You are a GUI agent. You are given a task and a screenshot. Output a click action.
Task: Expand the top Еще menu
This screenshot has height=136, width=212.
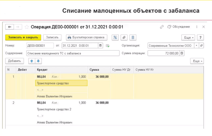[x=189, y=37]
